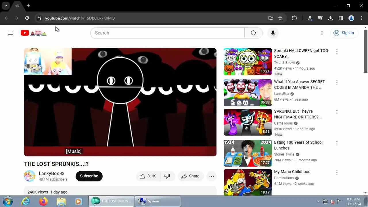Open media controls icon in toolbar
The image size is (368, 207).
(320, 18)
